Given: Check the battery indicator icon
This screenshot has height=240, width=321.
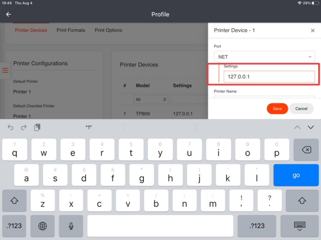Looking at the screenshot, I should click(315, 3).
